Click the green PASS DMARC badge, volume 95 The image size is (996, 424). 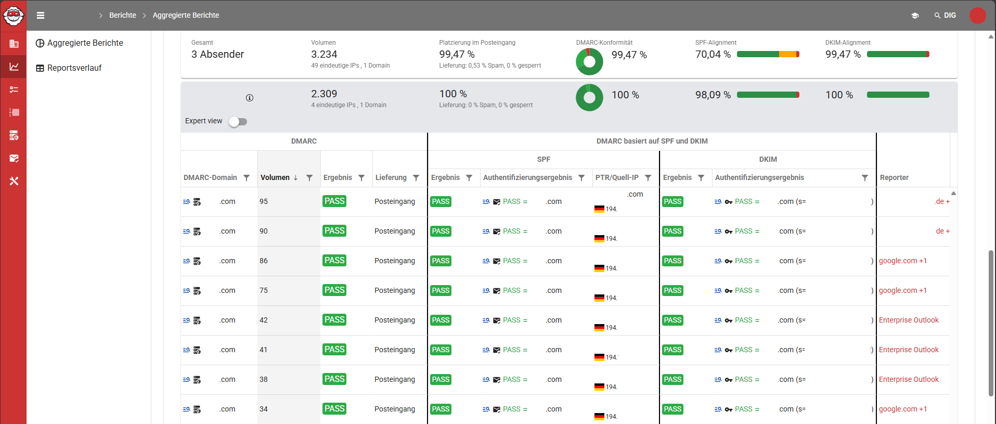coord(334,201)
